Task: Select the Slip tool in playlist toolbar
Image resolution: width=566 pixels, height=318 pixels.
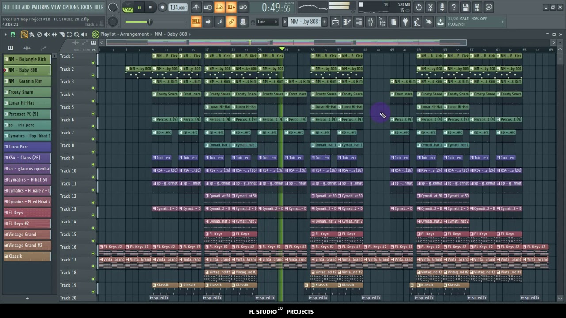Action: click(x=54, y=34)
